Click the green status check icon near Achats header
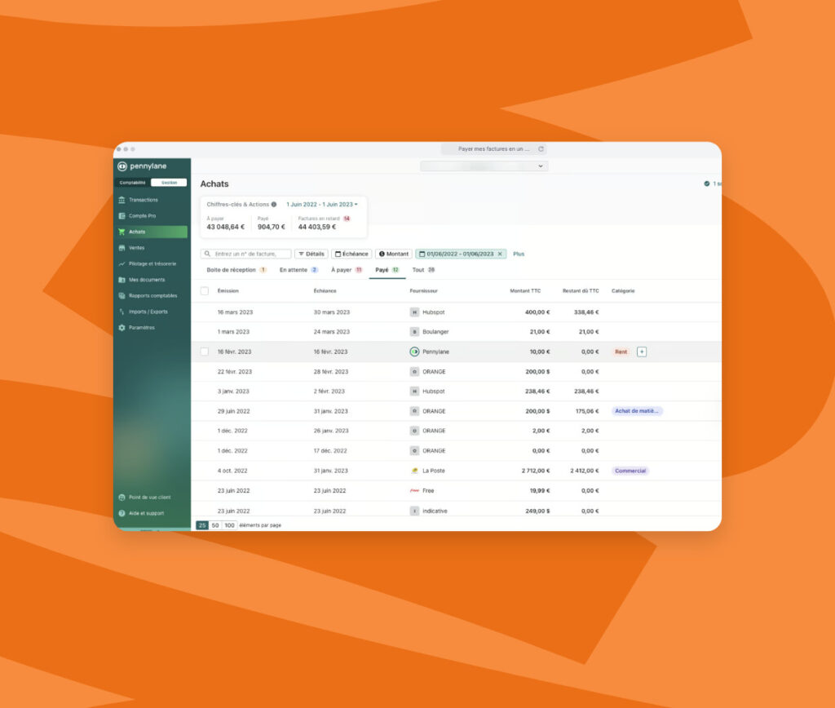 [707, 184]
